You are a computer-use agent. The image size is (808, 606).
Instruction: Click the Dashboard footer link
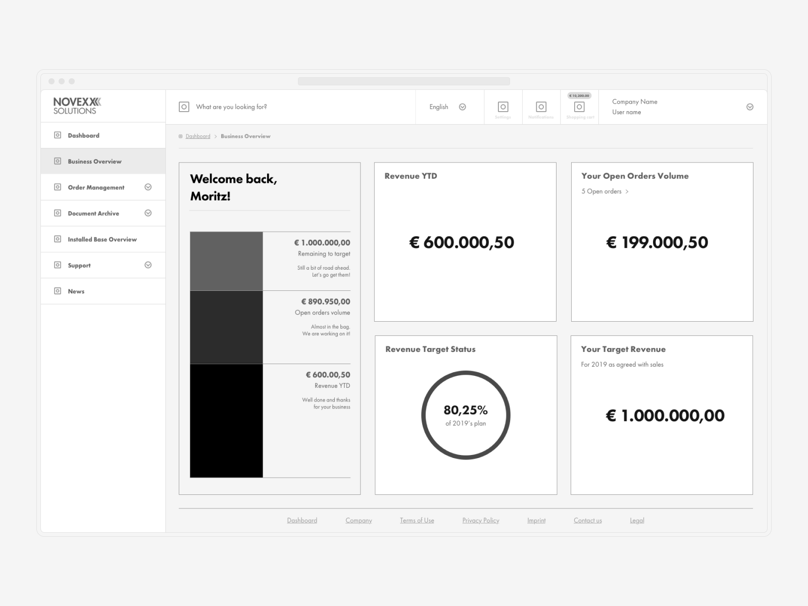(302, 521)
